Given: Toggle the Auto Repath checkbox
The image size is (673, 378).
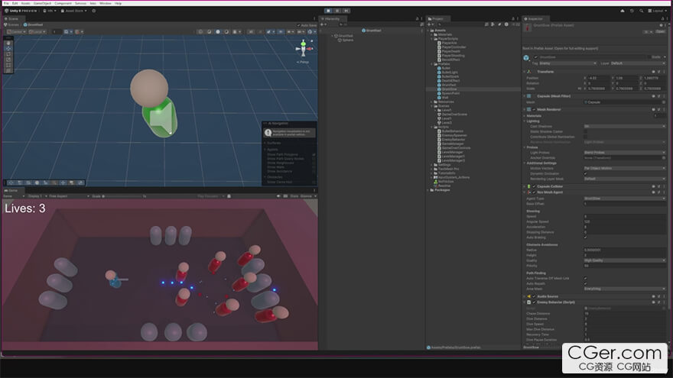Looking at the screenshot, I should pyautogui.click(x=586, y=284).
